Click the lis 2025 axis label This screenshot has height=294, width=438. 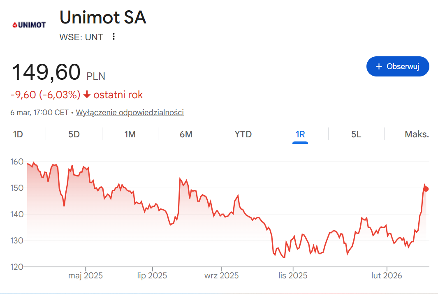[292, 275]
